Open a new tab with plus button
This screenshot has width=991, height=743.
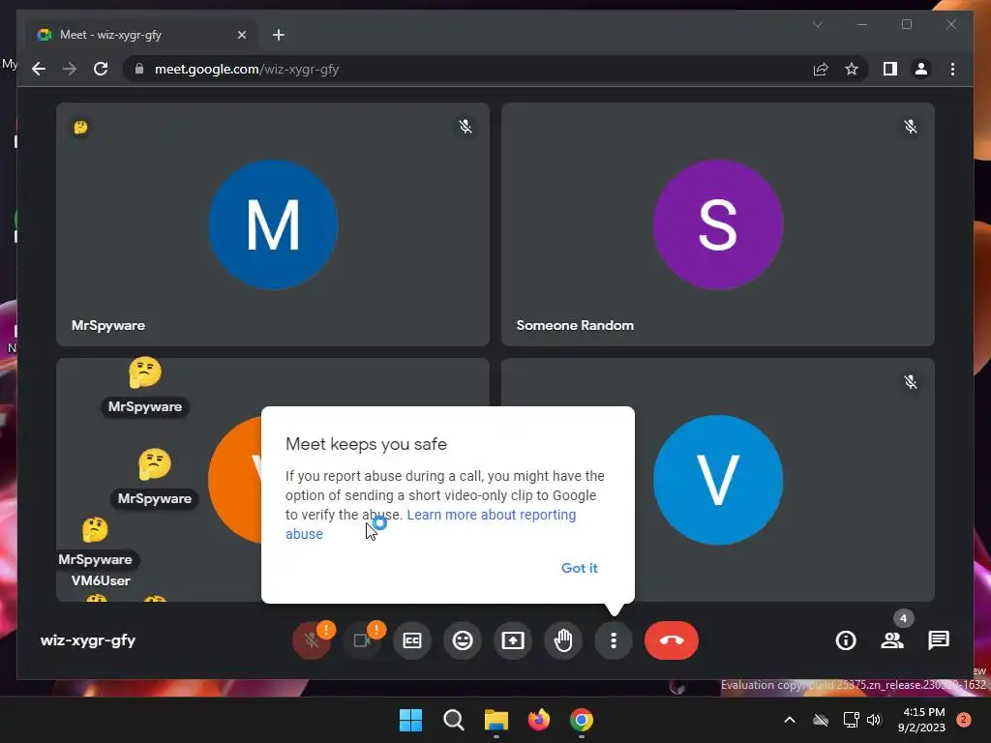[x=278, y=35]
